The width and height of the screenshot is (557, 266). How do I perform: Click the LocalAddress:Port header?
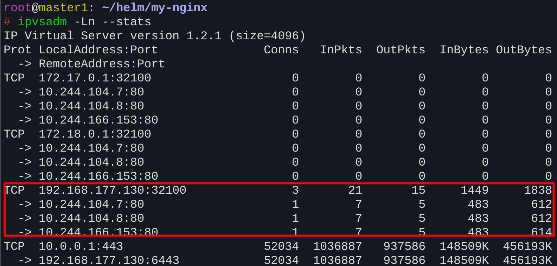[x=98, y=50]
